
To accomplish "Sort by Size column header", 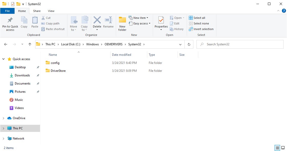I will pos(182,54).
